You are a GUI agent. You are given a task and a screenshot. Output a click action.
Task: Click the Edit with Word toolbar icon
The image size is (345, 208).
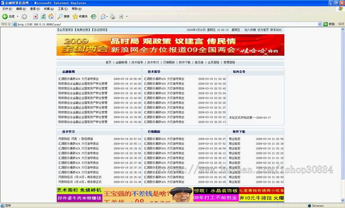click(121, 16)
